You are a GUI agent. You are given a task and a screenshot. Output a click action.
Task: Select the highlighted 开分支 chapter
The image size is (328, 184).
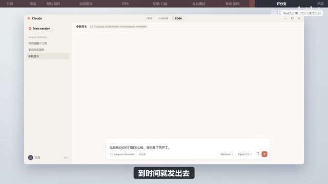281,4
